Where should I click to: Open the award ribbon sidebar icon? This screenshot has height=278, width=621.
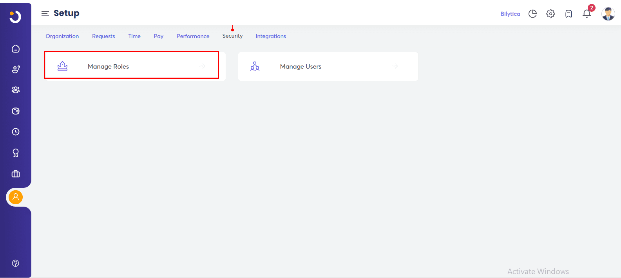click(16, 153)
